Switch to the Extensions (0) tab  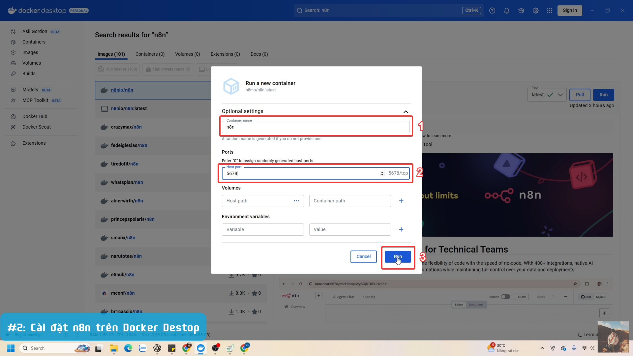225,54
